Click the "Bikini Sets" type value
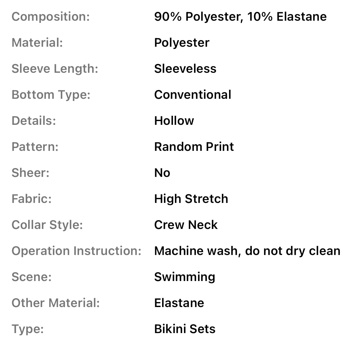Viewport: 352px width, 345px height. pos(185,329)
